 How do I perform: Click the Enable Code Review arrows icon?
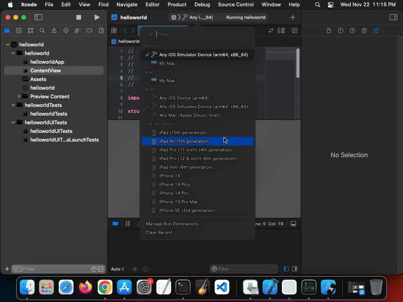coord(271,31)
